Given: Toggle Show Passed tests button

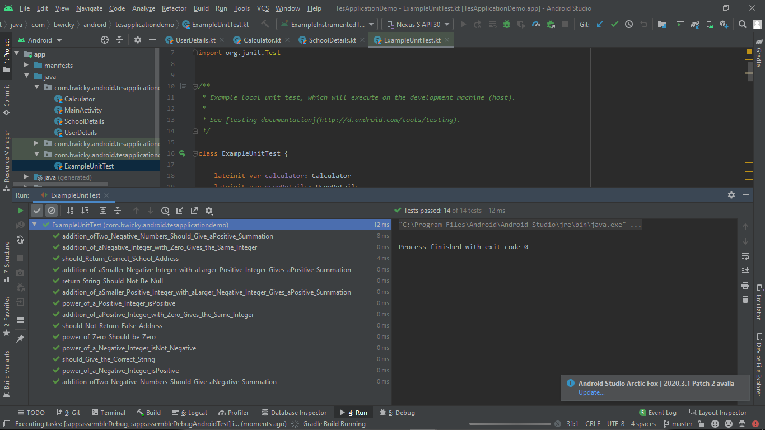Looking at the screenshot, I should [37, 211].
